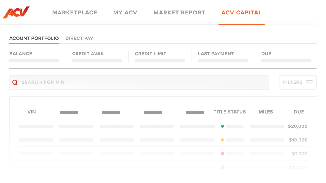Viewport: 326px width, 183px height.
Task: Click the $7,000 due amount
Action: 300,154
